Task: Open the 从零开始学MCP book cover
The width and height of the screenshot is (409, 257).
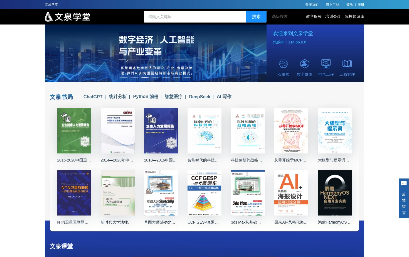Action: tap(291, 131)
